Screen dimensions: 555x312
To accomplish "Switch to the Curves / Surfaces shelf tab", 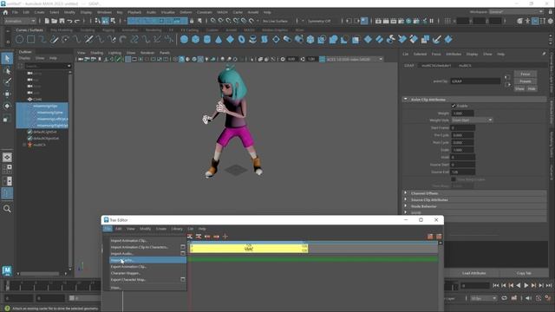I will click(x=29, y=30).
